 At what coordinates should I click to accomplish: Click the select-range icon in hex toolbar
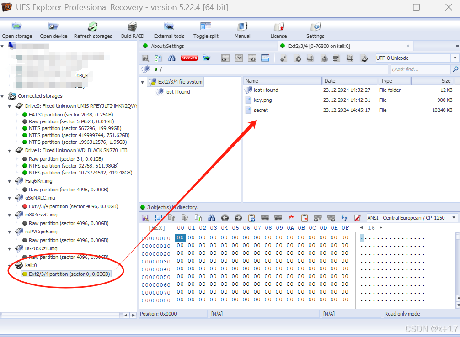pos(158,218)
